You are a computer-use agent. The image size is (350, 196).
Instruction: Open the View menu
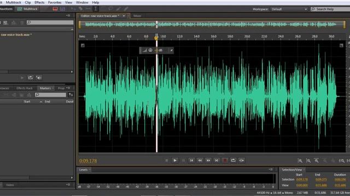[x=68, y=2]
